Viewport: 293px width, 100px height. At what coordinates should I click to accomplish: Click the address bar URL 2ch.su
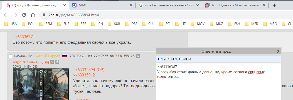pyautogui.click(x=73, y=15)
